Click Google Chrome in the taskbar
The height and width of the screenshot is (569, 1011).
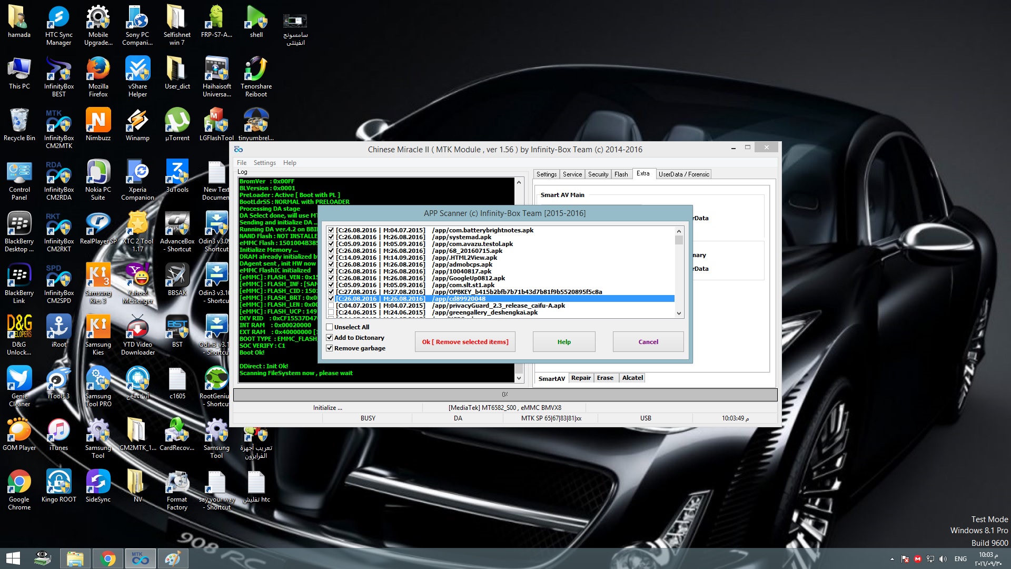pyautogui.click(x=107, y=558)
